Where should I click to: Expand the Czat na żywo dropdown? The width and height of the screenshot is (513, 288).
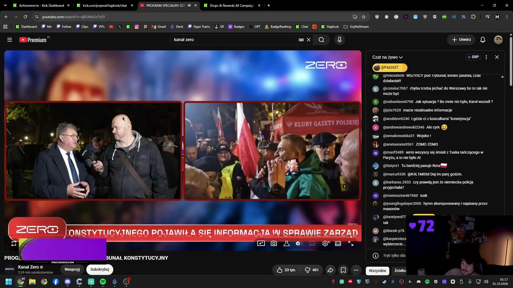[387, 57]
